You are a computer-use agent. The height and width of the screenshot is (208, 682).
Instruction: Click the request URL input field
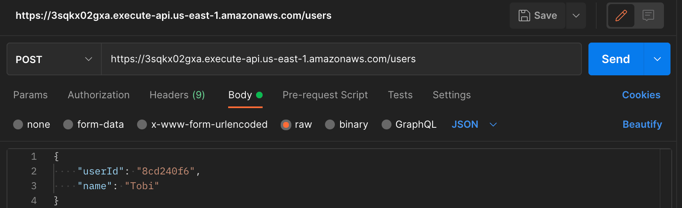(x=341, y=59)
